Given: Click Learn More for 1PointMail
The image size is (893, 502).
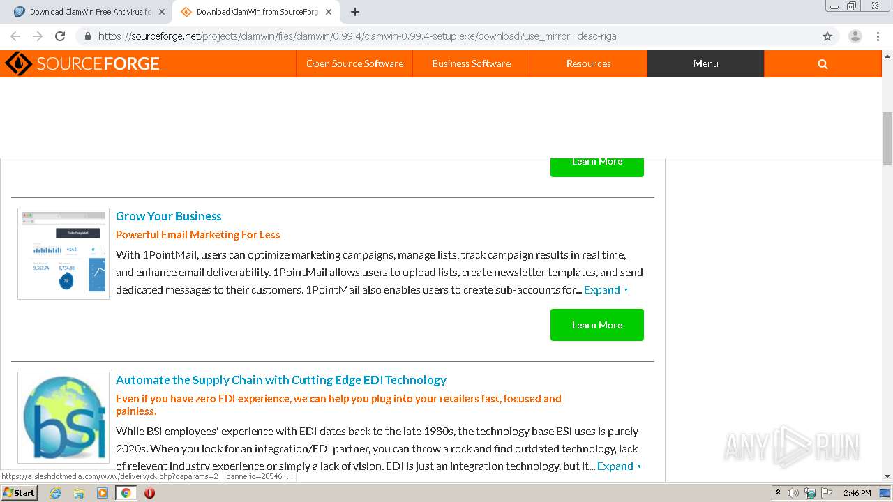Looking at the screenshot, I should (x=597, y=325).
